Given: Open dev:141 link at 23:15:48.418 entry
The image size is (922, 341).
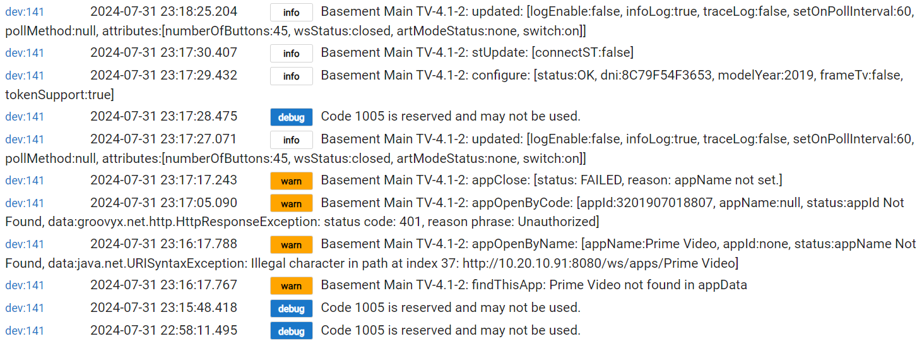Looking at the screenshot, I should [x=25, y=308].
